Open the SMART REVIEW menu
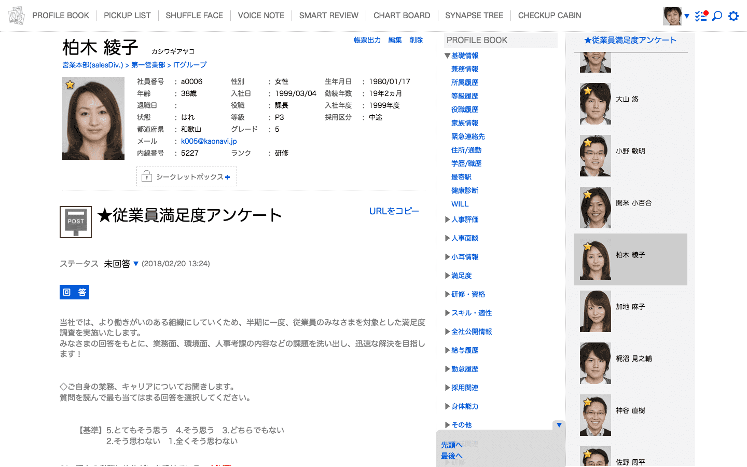This screenshot has height=467, width=747. 329,16
